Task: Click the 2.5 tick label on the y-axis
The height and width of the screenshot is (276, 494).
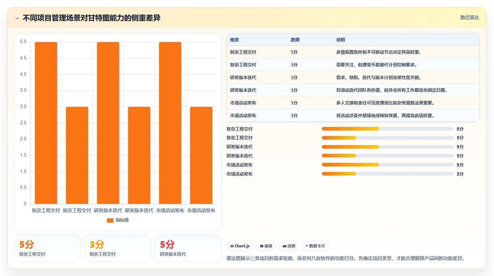Action: (23, 123)
